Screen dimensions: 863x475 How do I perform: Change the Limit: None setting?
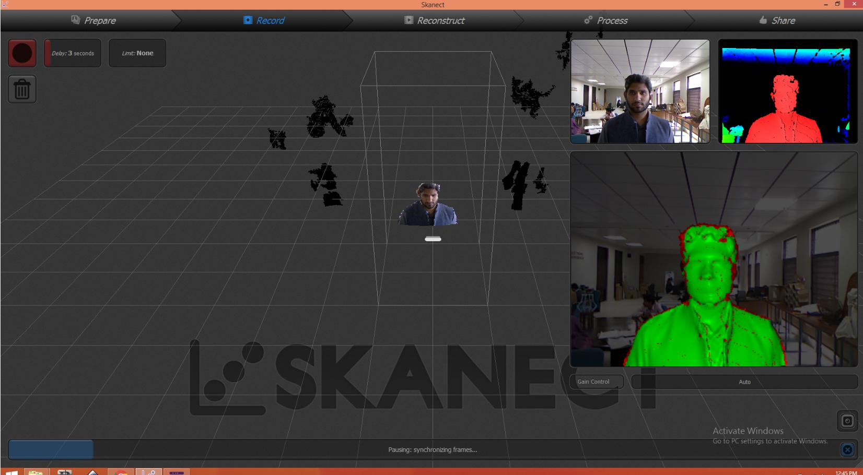tap(137, 53)
